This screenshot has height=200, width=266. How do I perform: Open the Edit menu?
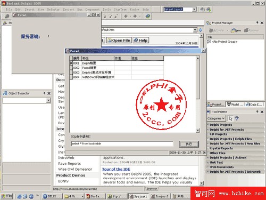pos(19,10)
